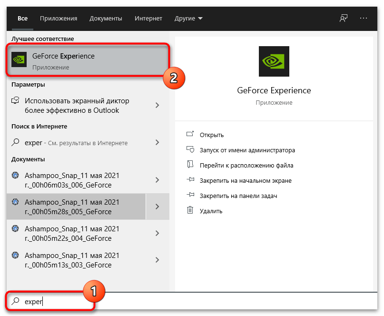Click the narrator settings icon
The image size is (384, 316).
15,100
